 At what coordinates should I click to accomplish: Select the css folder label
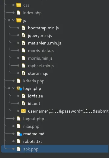[x=26, y=5]
